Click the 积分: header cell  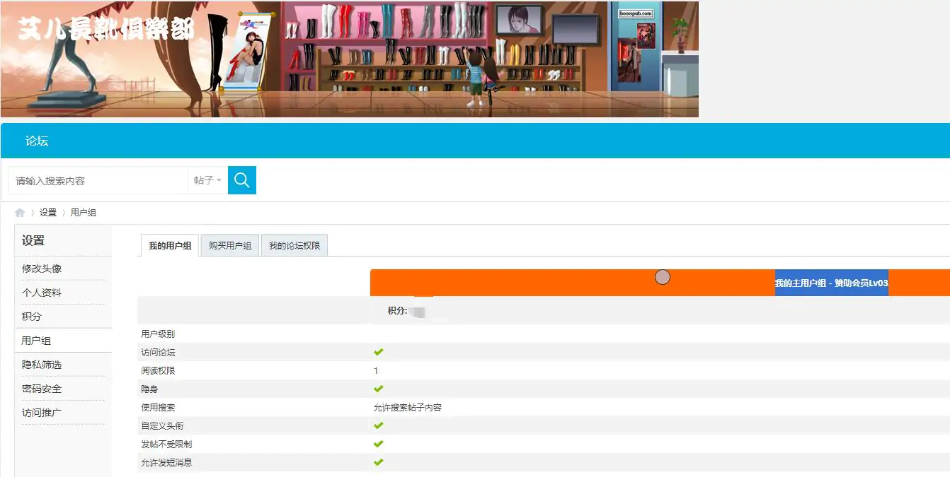[397, 311]
